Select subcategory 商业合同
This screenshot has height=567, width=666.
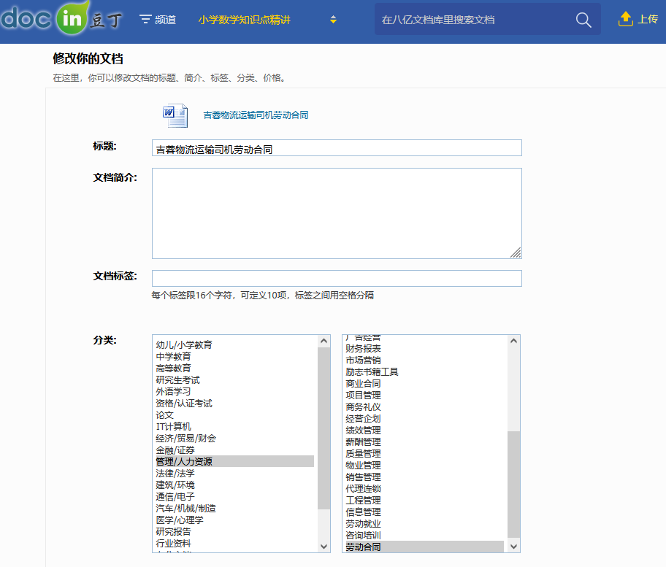tap(425, 383)
